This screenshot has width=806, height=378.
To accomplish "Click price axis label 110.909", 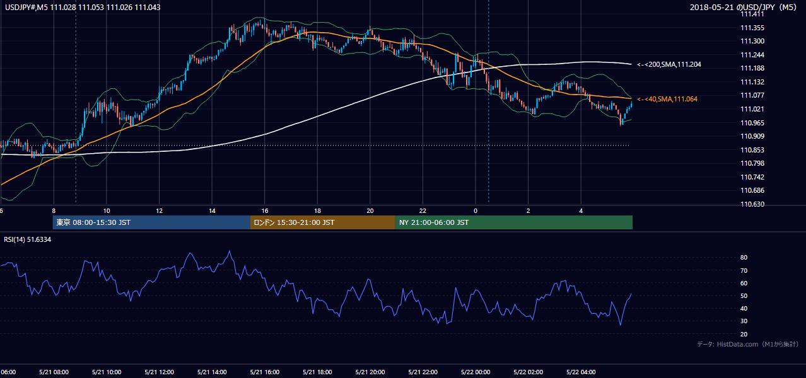I will (752, 136).
